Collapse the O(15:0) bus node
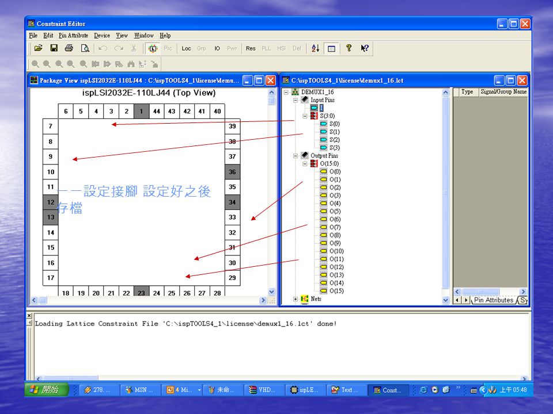553x414 pixels. click(x=305, y=164)
